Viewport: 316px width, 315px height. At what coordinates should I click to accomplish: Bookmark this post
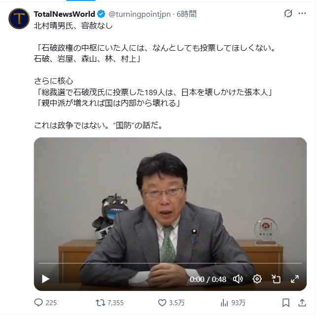point(286,303)
